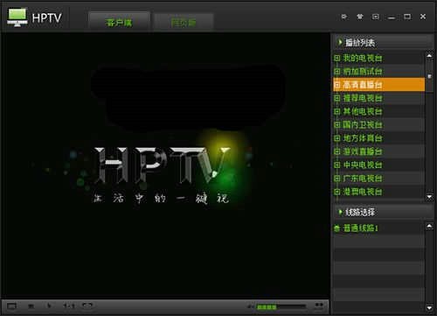This screenshot has height=316, width=437.
Task: Mute audio with the speaker icon
Action: (250, 306)
